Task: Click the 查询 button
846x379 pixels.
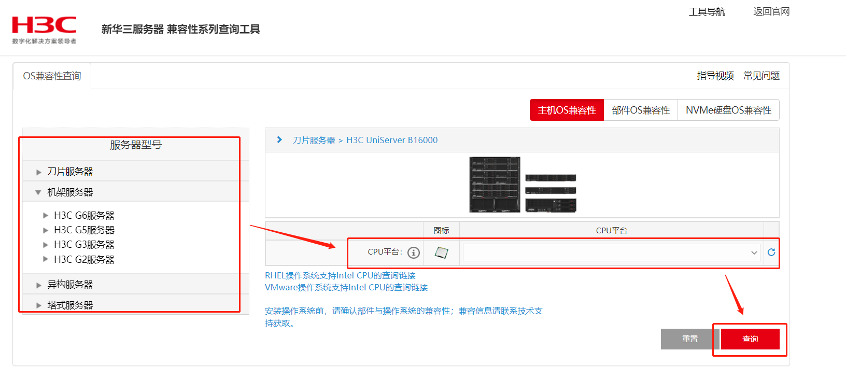Action: coord(750,339)
